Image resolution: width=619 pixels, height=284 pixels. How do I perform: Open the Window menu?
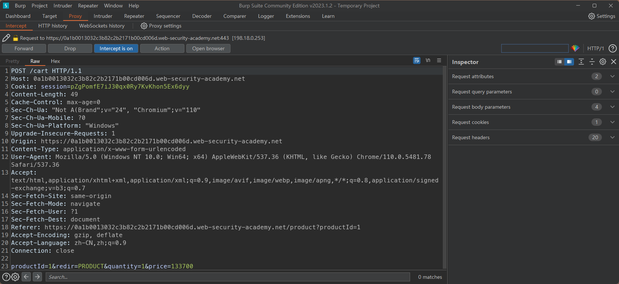point(113,6)
